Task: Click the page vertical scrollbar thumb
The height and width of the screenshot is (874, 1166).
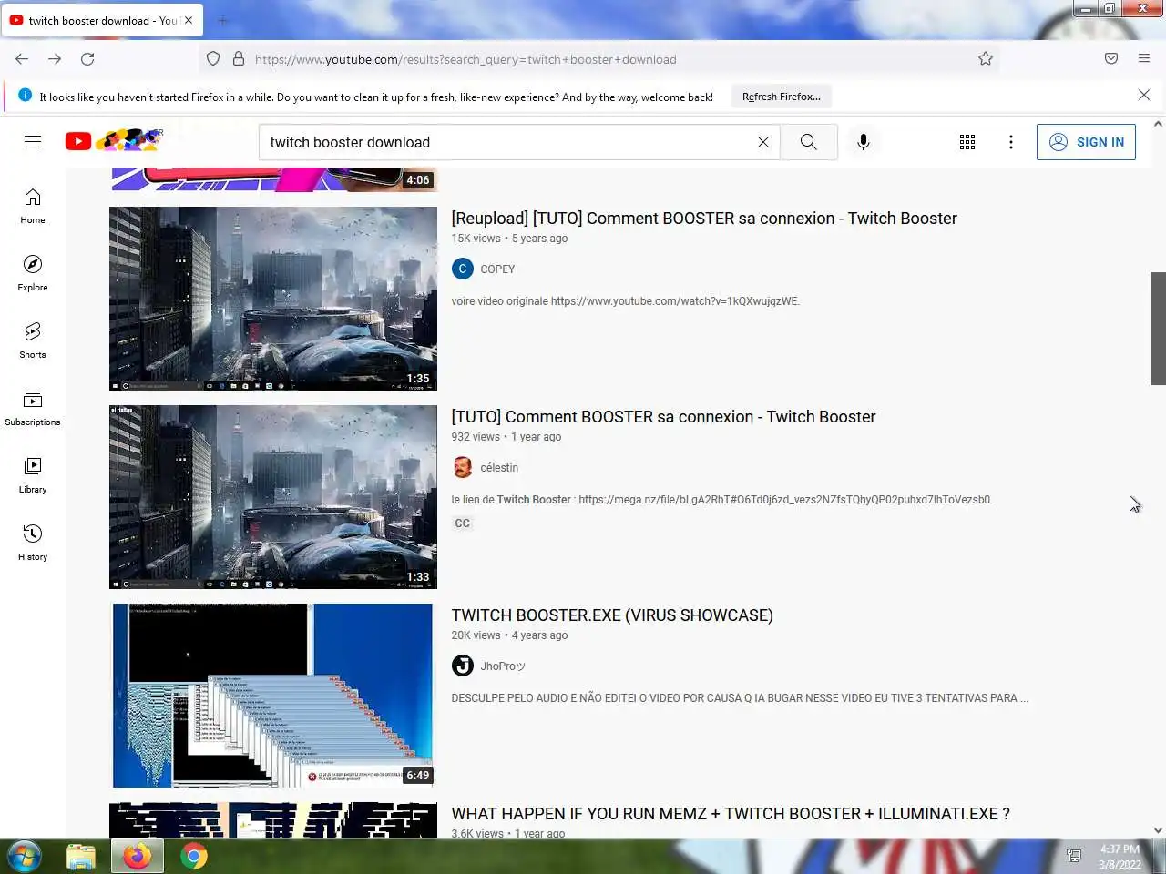Action: point(1158,328)
